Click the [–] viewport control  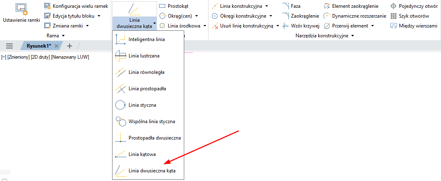point(4,57)
